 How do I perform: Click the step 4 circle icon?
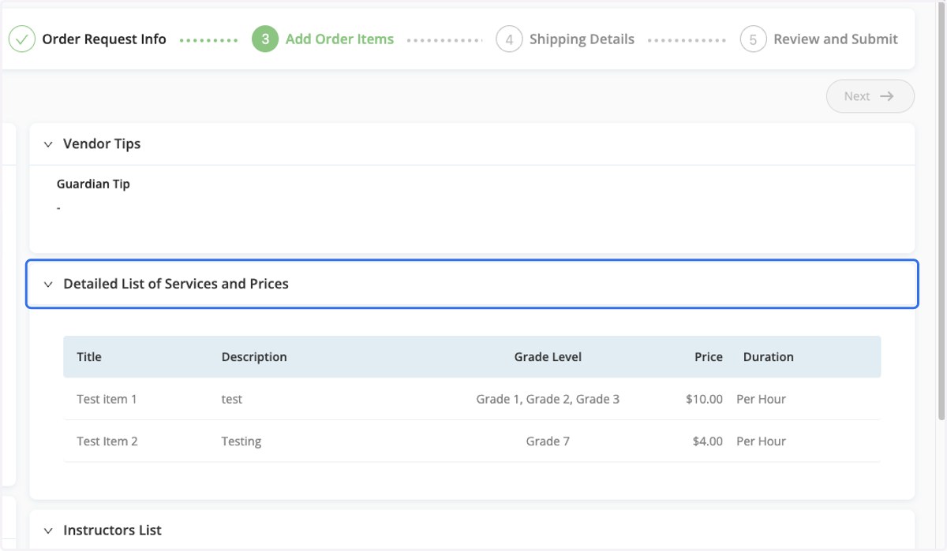click(509, 39)
